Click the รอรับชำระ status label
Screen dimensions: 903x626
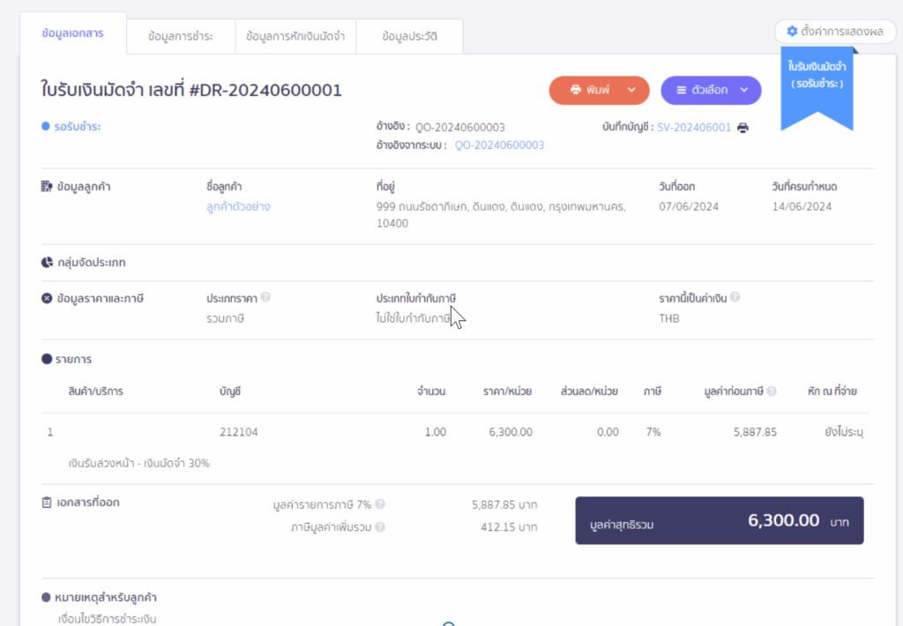tap(78, 127)
